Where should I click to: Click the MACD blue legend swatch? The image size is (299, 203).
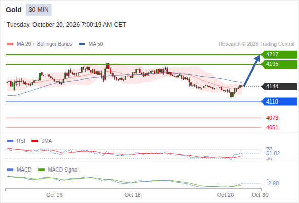pyautogui.click(x=10, y=170)
